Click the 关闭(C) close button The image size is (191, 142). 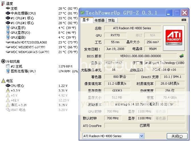point(177,136)
